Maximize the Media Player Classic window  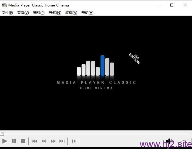[x=172, y=5]
